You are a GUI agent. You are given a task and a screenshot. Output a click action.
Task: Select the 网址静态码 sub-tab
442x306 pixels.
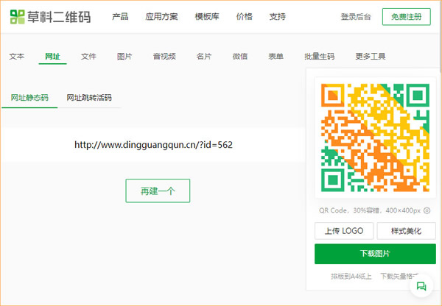coord(29,98)
